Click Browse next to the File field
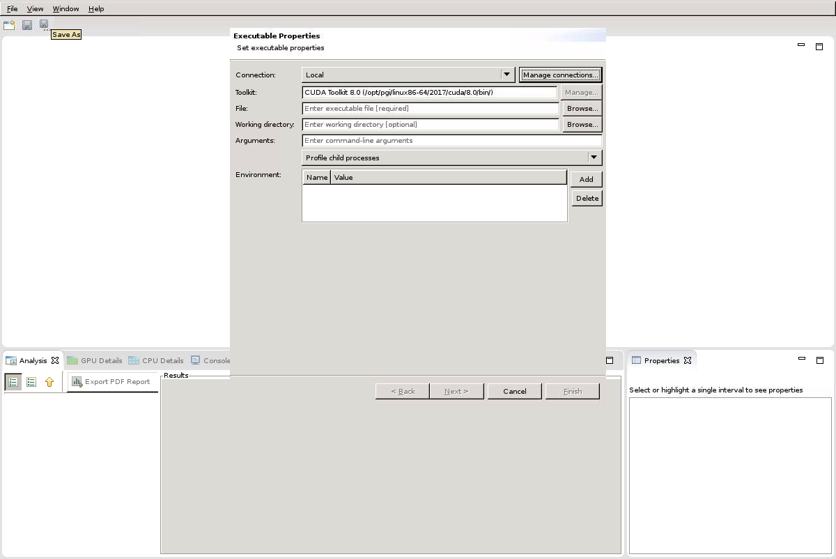The image size is (836, 559). (x=582, y=108)
